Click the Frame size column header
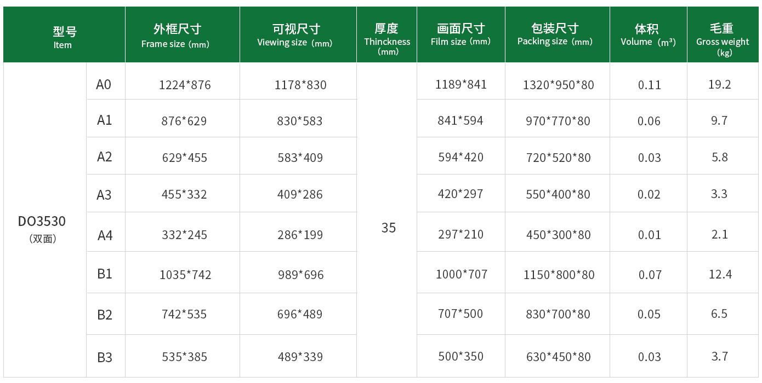The width and height of the screenshot is (762, 383). pyautogui.click(x=183, y=34)
